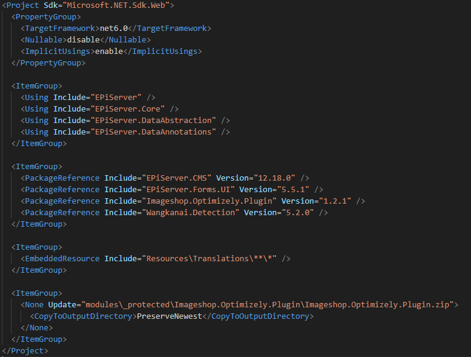Click the Nullable value disable

[x=83, y=39]
